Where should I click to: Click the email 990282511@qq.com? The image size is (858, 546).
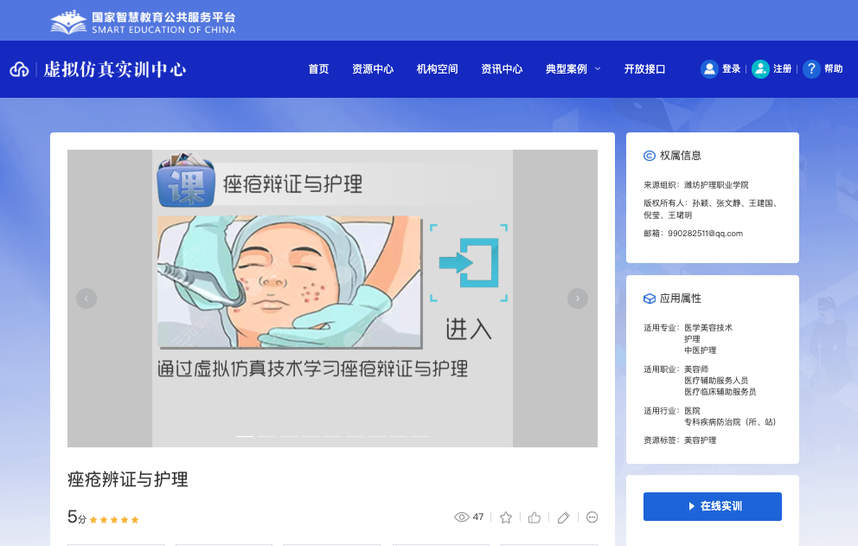(705, 234)
